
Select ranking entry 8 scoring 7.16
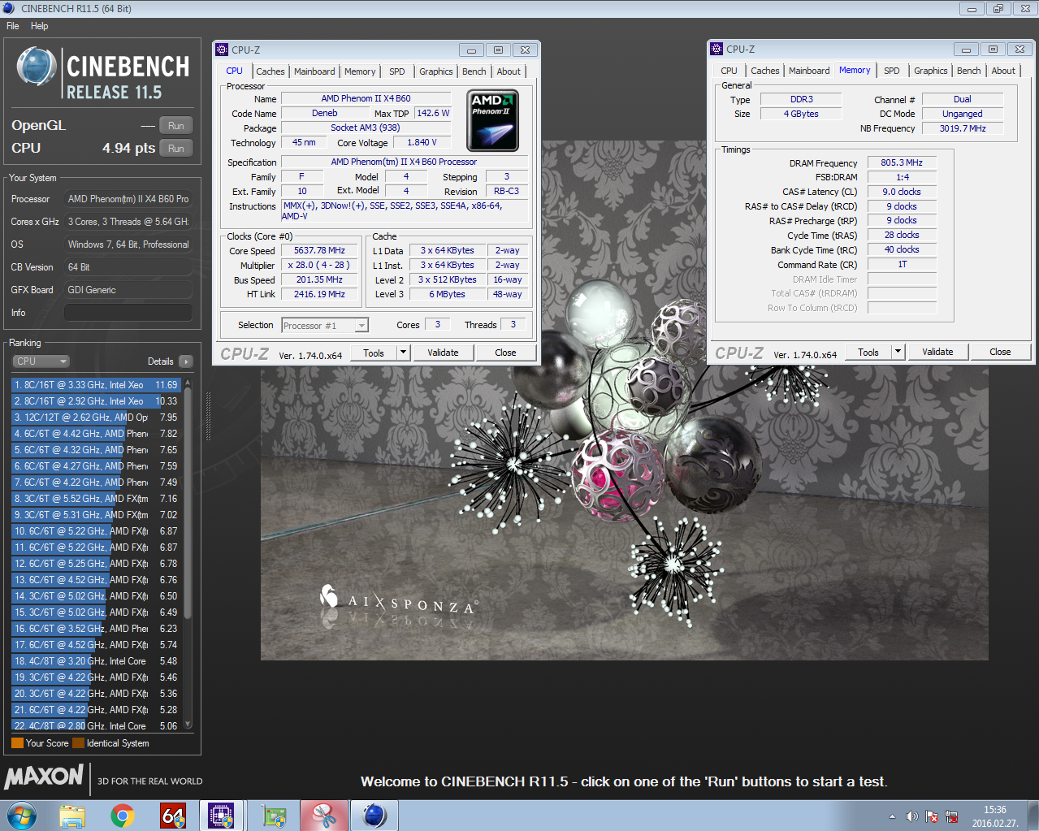point(97,499)
